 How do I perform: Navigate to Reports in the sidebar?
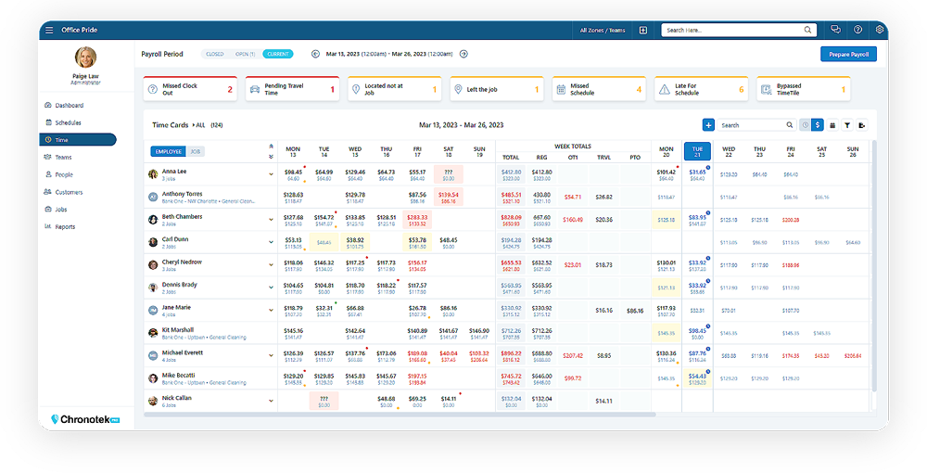(65, 226)
